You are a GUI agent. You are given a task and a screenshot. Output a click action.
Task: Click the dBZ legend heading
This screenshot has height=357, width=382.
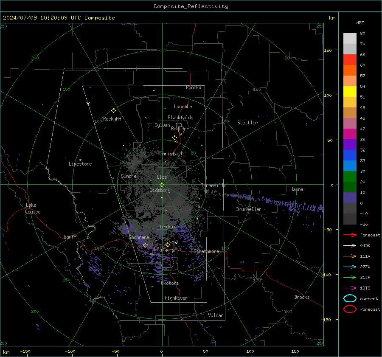(x=360, y=22)
